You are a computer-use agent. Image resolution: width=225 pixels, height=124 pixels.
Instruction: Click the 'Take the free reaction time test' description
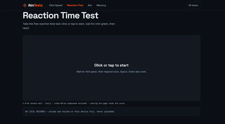coord(69,26)
